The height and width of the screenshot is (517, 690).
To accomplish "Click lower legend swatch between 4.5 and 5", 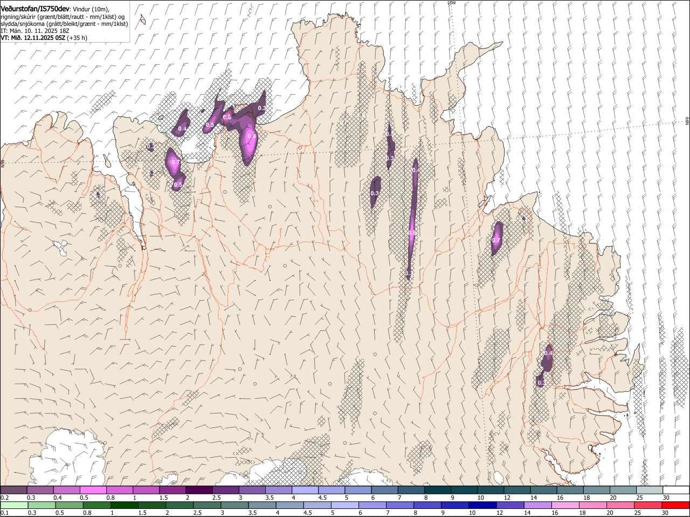I will [x=318, y=505].
